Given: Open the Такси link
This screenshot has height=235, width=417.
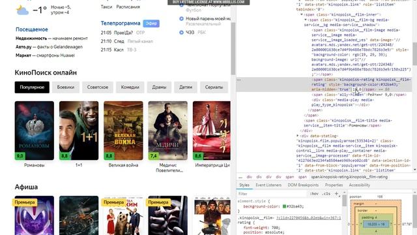Looking at the screenshot, I should click(106, 7).
